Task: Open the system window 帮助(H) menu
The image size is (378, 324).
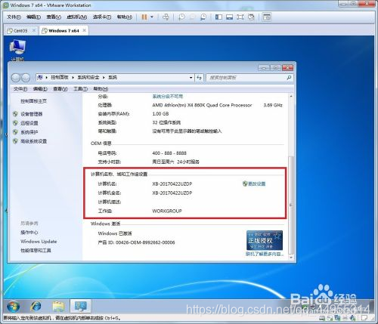Action: pyautogui.click(x=101, y=89)
